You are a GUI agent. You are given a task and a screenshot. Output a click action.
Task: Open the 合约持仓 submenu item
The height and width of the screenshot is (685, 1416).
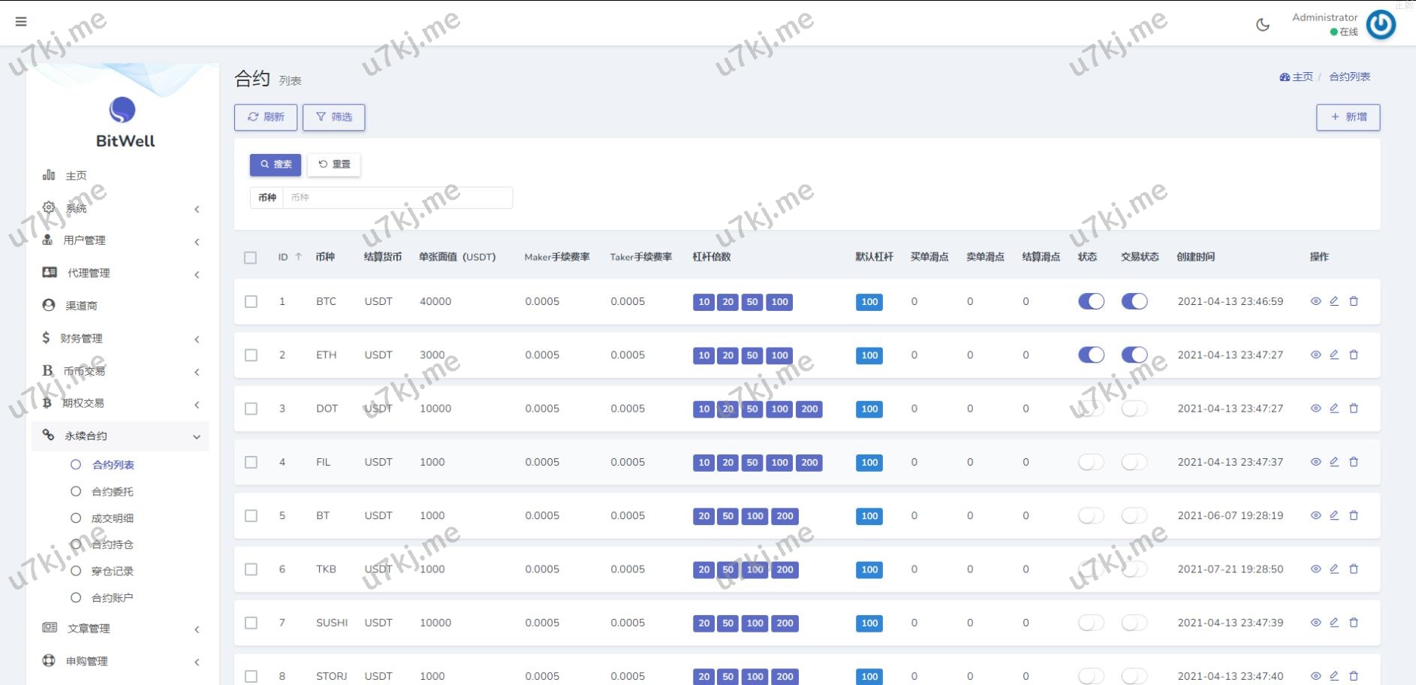(x=112, y=545)
